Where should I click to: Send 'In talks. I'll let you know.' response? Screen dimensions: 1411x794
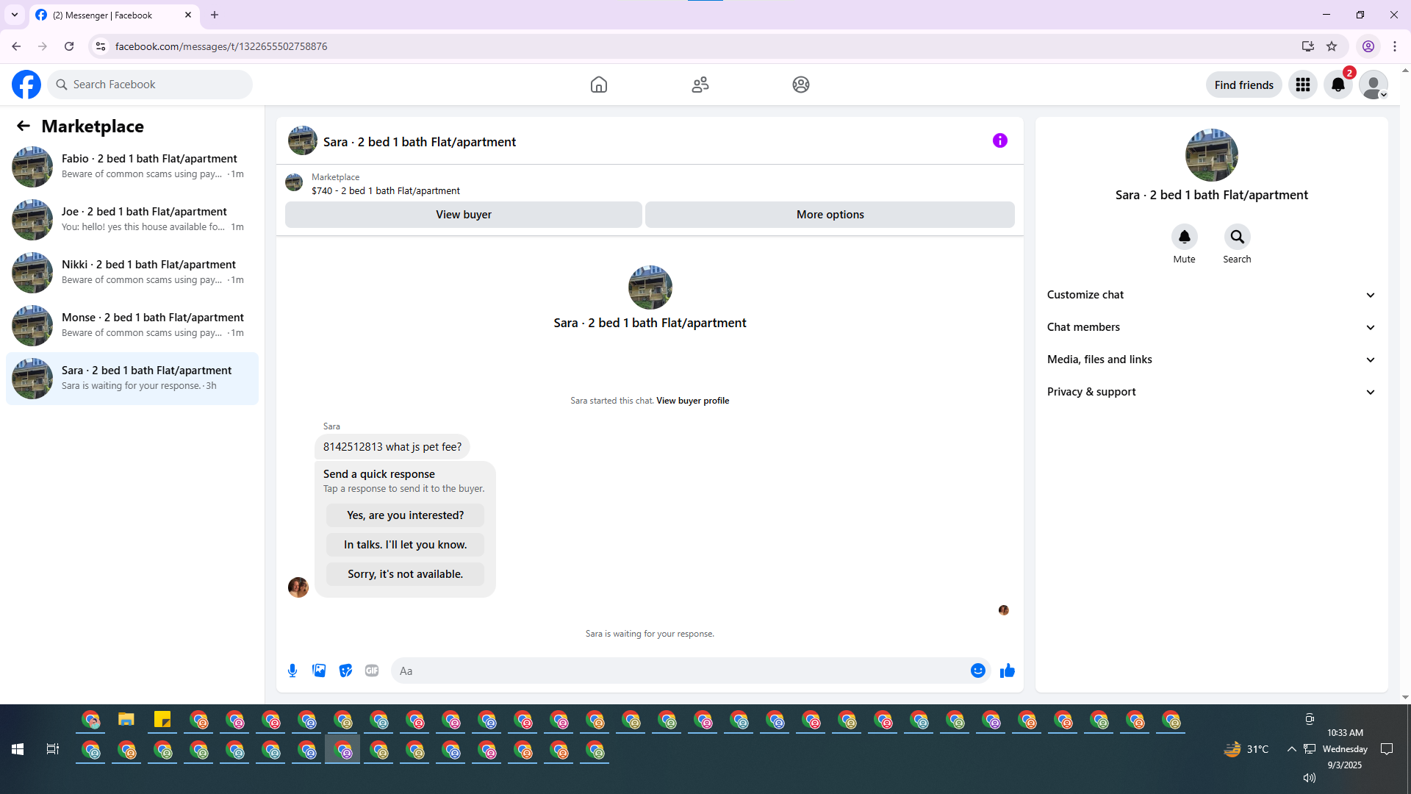point(406,545)
